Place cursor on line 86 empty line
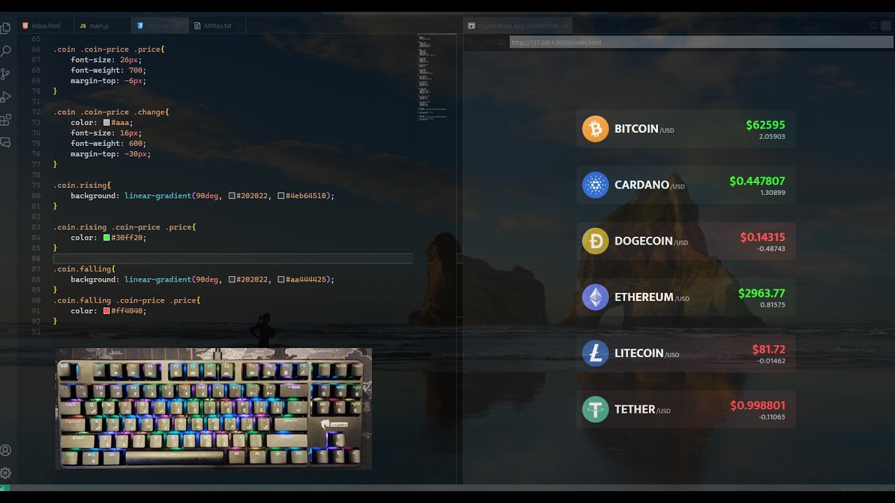 234,258
